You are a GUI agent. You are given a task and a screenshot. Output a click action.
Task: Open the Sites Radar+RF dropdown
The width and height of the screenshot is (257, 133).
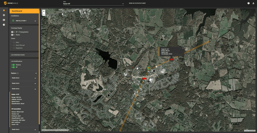(x=93, y=4)
